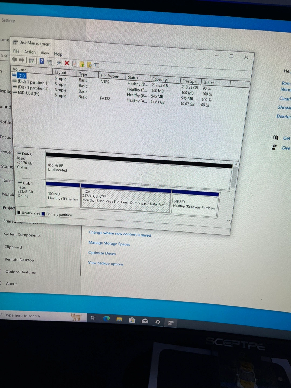Sort by the Capacity column header
291x388 pixels.
click(x=165, y=79)
